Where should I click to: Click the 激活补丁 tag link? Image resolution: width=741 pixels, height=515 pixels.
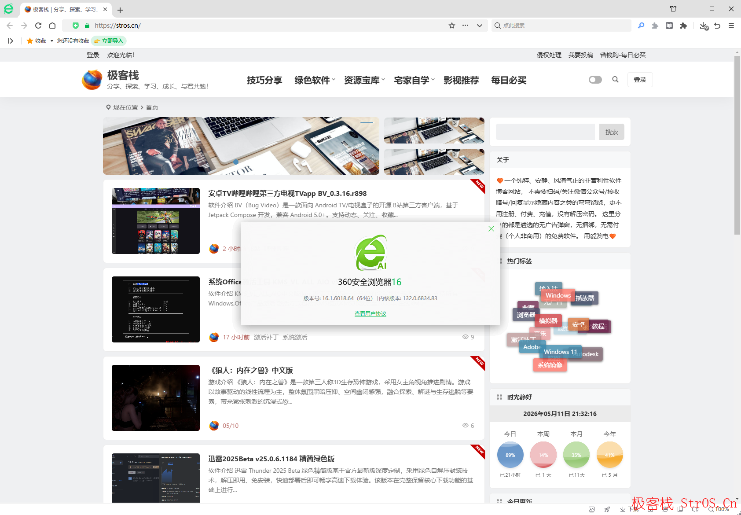tap(266, 337)
